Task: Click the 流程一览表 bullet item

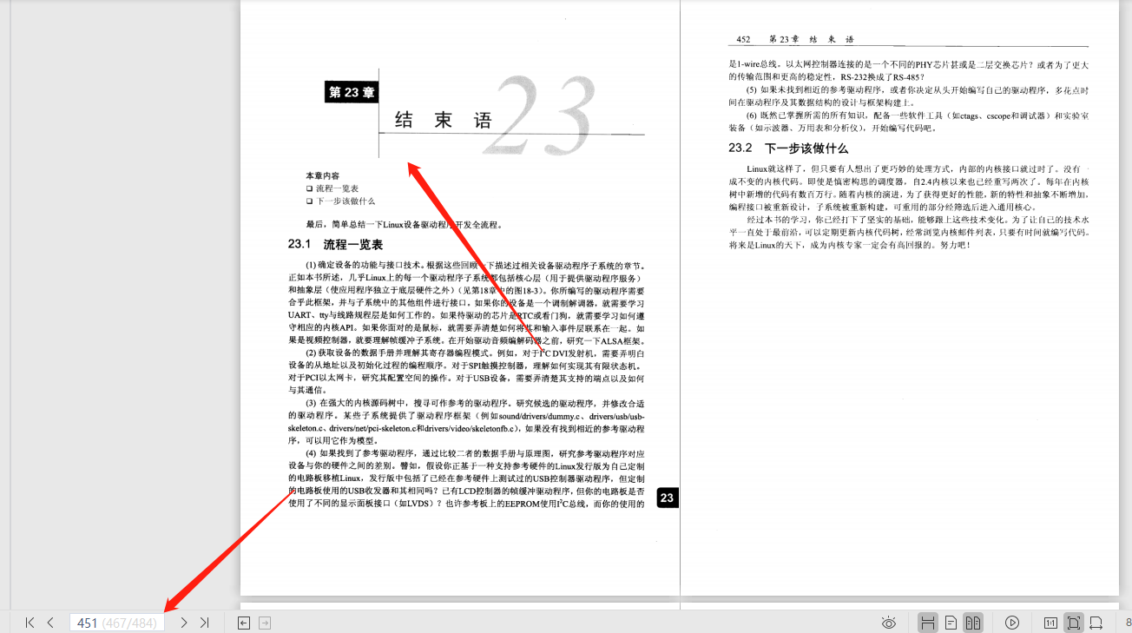Action: pos(332,188)
